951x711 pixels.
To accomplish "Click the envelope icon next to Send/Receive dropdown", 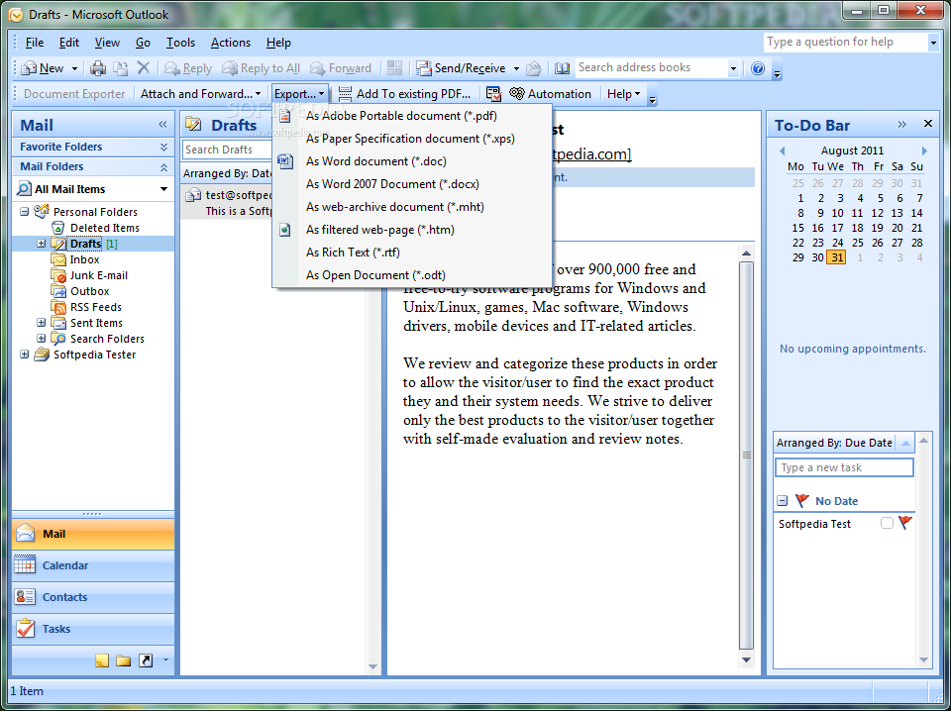I will (x=534, y=68).
